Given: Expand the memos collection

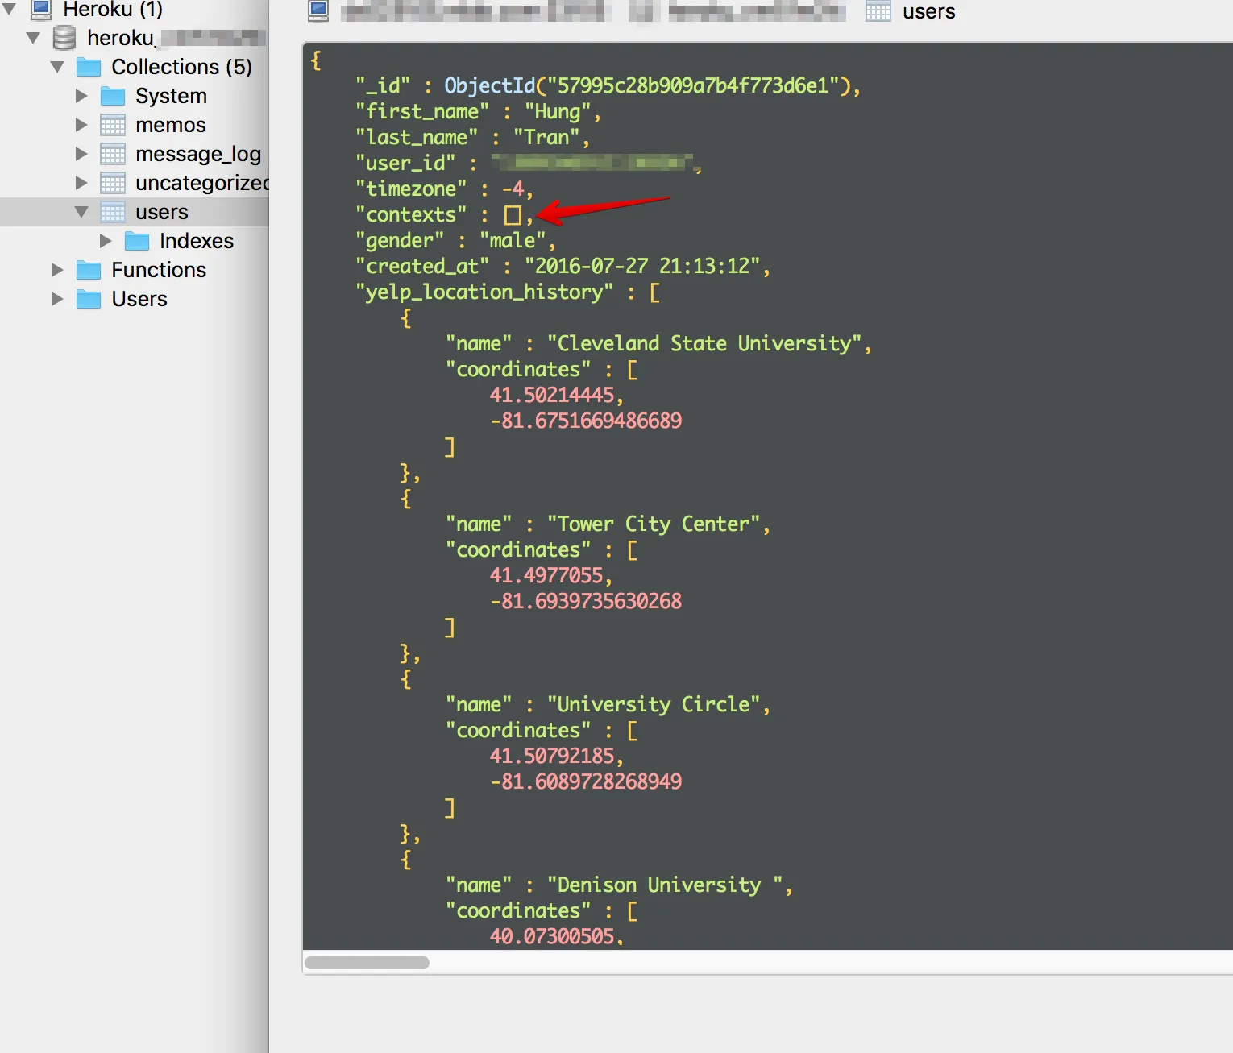Looking at the screenshot, I should [81, 125].
